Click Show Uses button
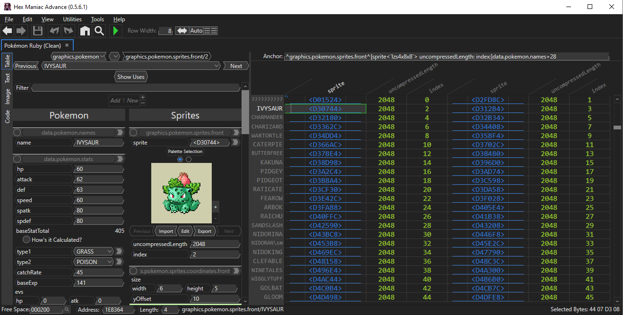 point(131,77)
